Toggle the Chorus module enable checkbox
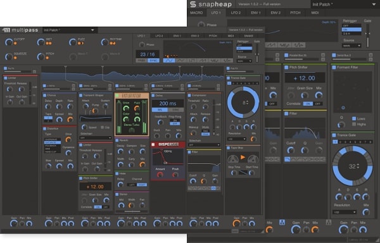This screenshot has height=243, width=380. pos(44,96)
